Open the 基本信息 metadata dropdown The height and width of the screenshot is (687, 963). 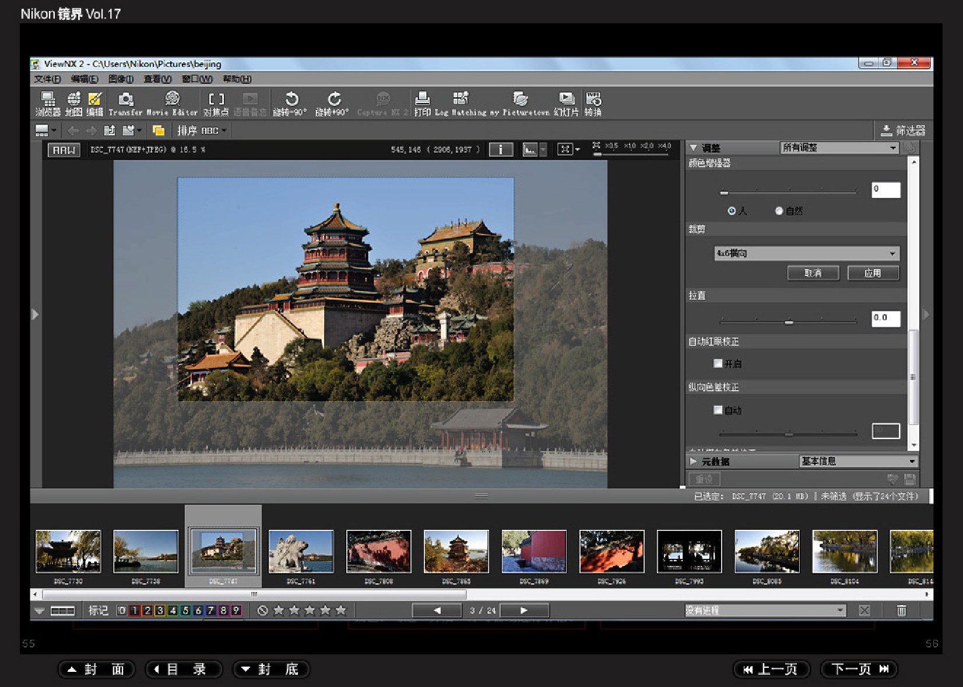858,461
